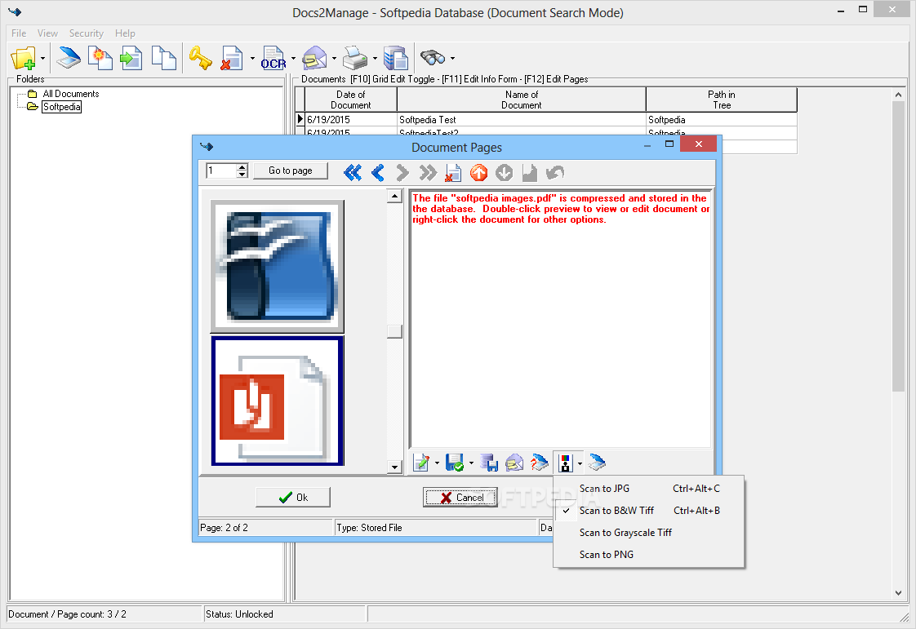Toggle checked Scan to B&W Tiff option
Screen dimensions: 916x629
click(x=649, y=511)
